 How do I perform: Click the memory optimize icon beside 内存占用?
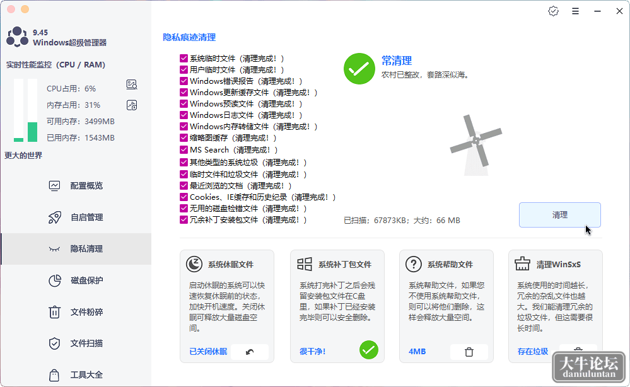point(132,105)
